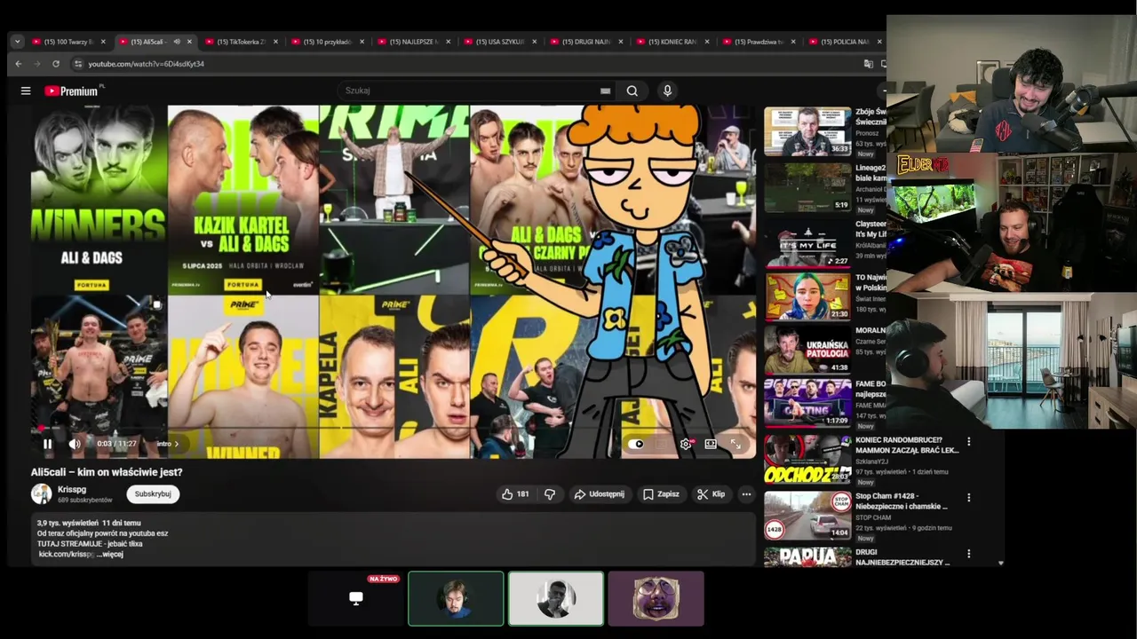Open the player settings gear
The height and width of the screenshot is (639, 1137).
tap(685, 444)
